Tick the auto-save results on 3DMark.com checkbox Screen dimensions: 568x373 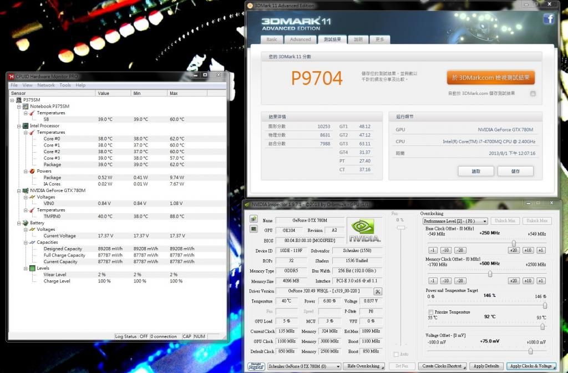pos(533,93)
